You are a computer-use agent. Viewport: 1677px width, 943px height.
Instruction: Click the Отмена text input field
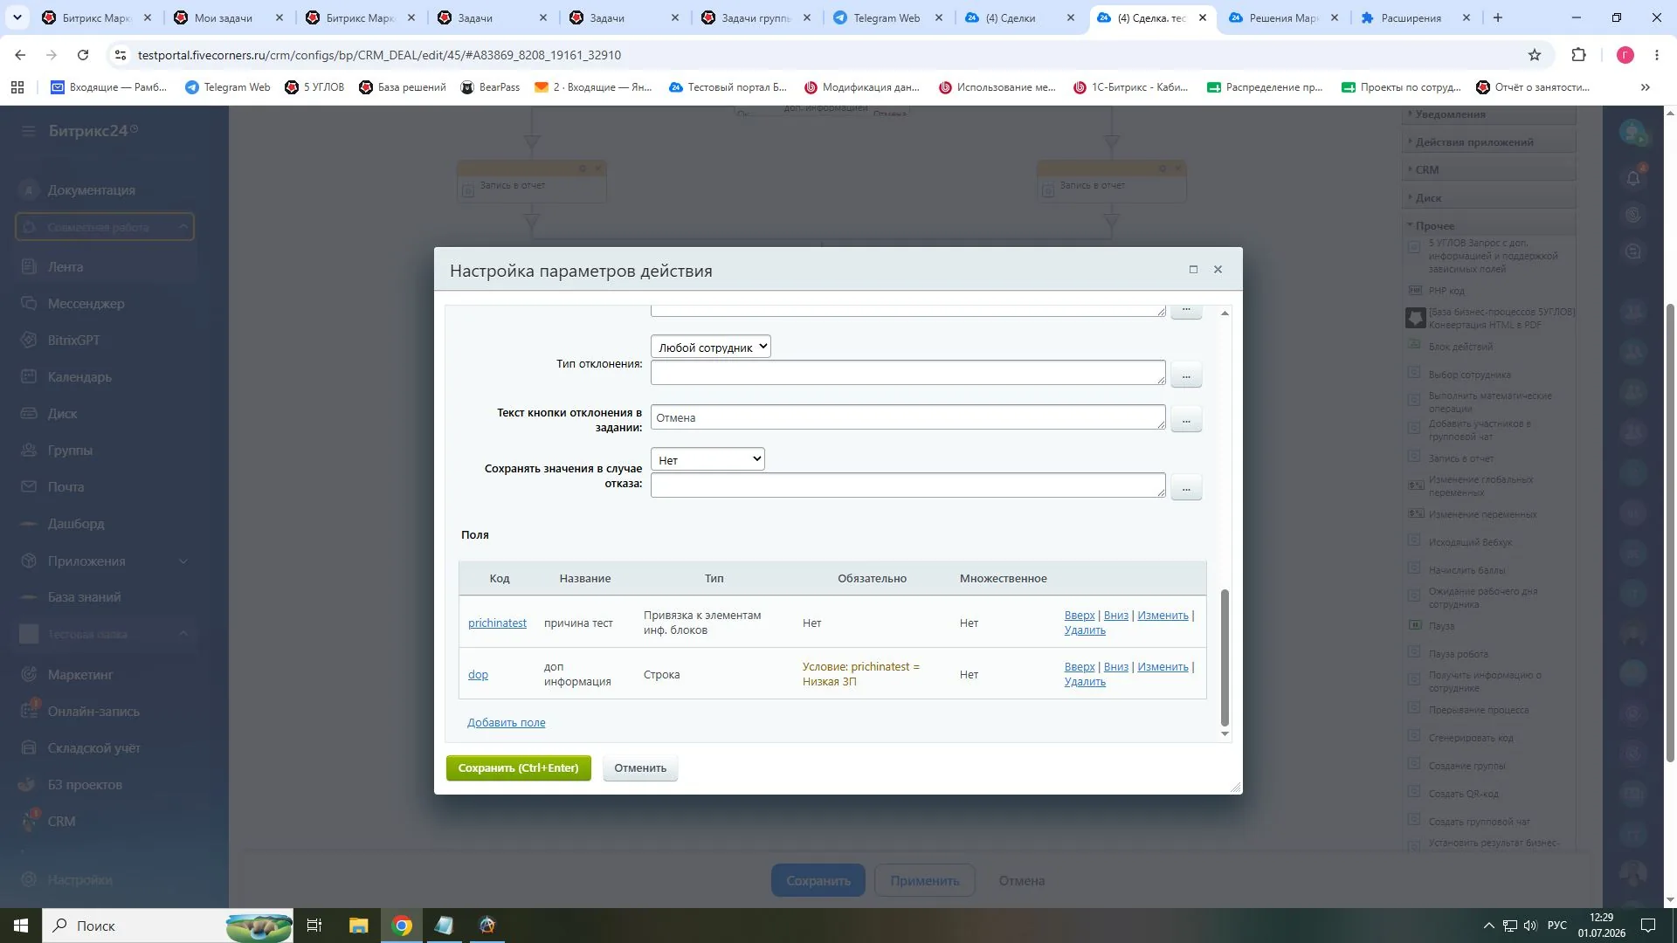(x=908, y=417)
